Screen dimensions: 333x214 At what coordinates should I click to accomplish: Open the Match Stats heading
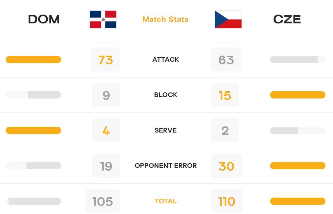coord(166,19)
